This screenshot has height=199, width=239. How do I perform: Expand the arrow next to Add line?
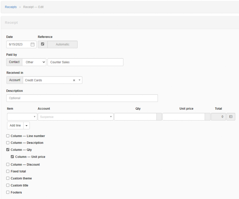coord(26,125)
